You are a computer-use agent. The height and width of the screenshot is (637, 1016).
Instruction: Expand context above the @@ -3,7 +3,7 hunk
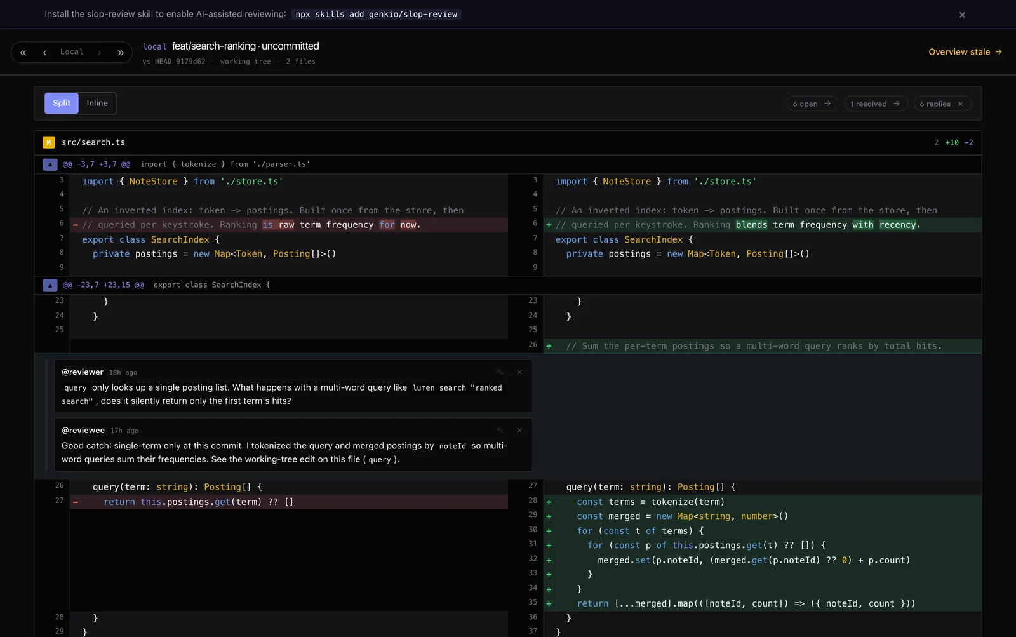[50, 164]
